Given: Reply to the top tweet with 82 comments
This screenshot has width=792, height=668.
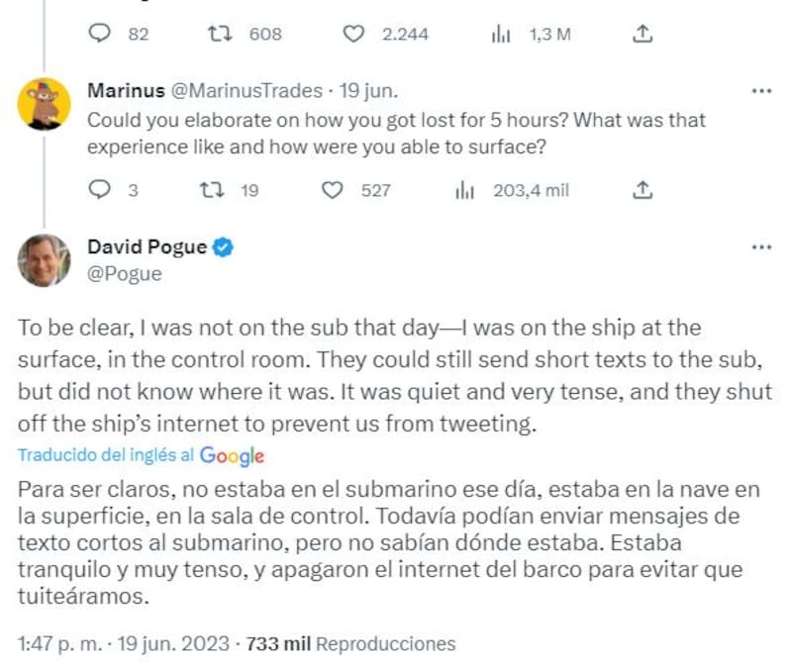Looking at the screenshot, I should (101, 34).
